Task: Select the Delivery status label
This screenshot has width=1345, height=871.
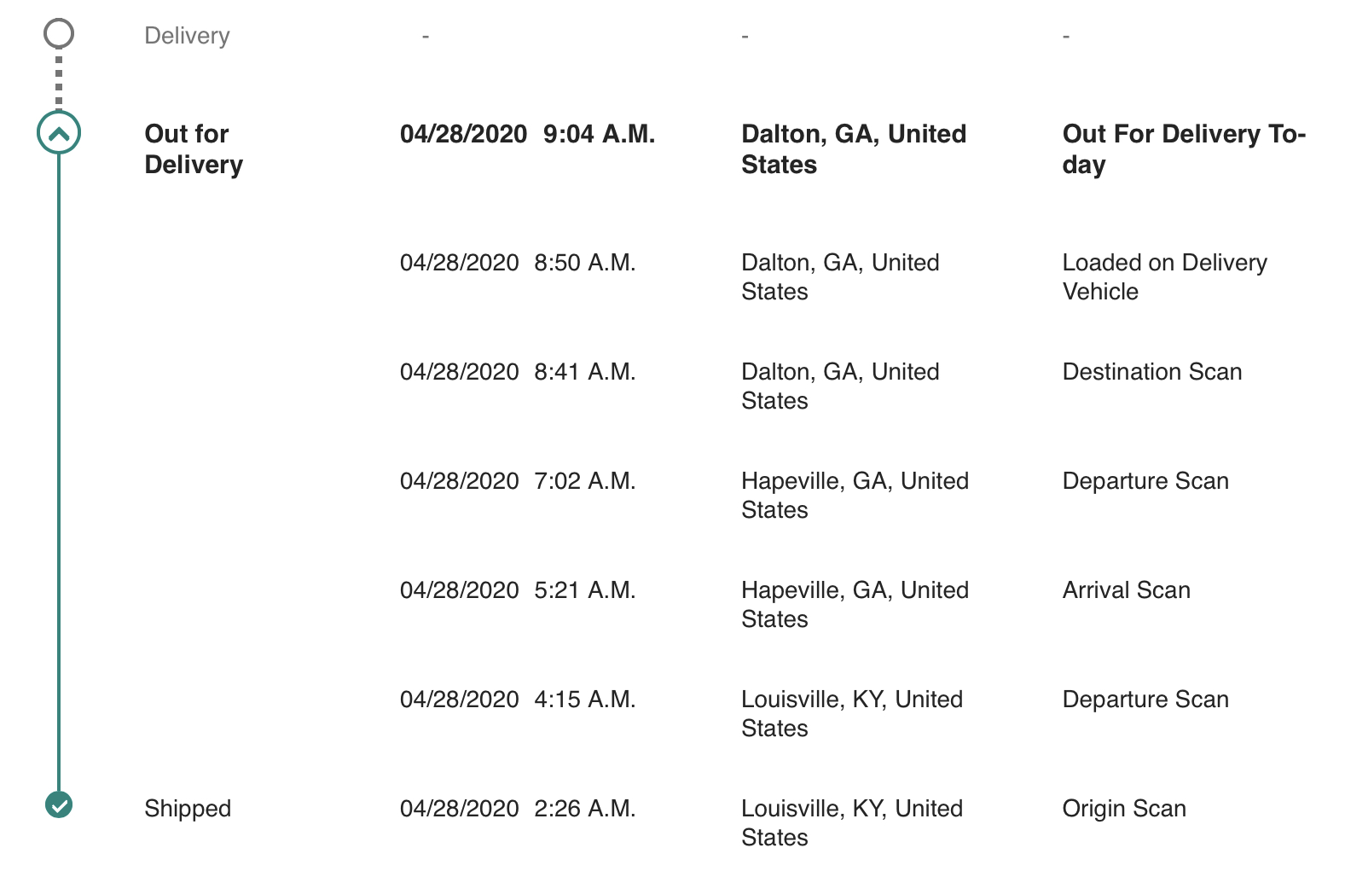Action: (x=187, y=36)
